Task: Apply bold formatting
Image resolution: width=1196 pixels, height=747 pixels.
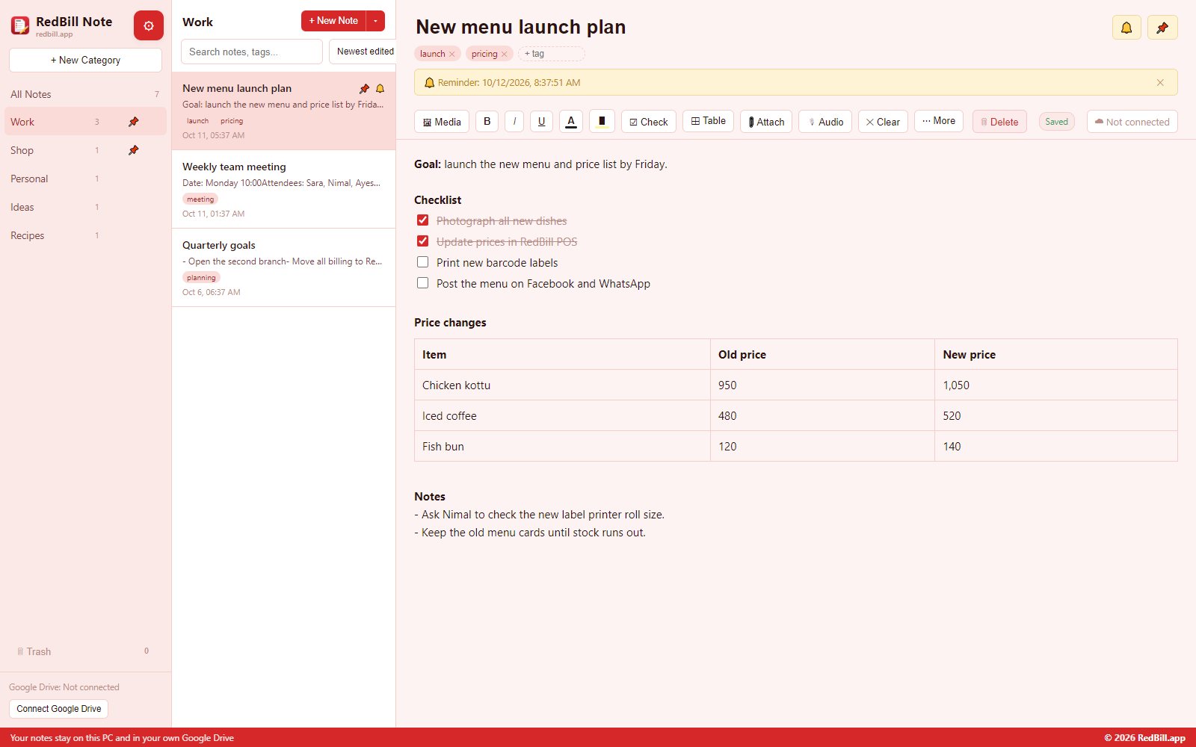Action: 487,121
